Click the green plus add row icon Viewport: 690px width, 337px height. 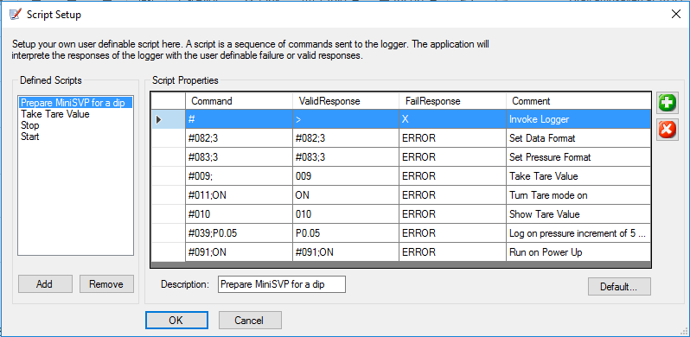668,104
